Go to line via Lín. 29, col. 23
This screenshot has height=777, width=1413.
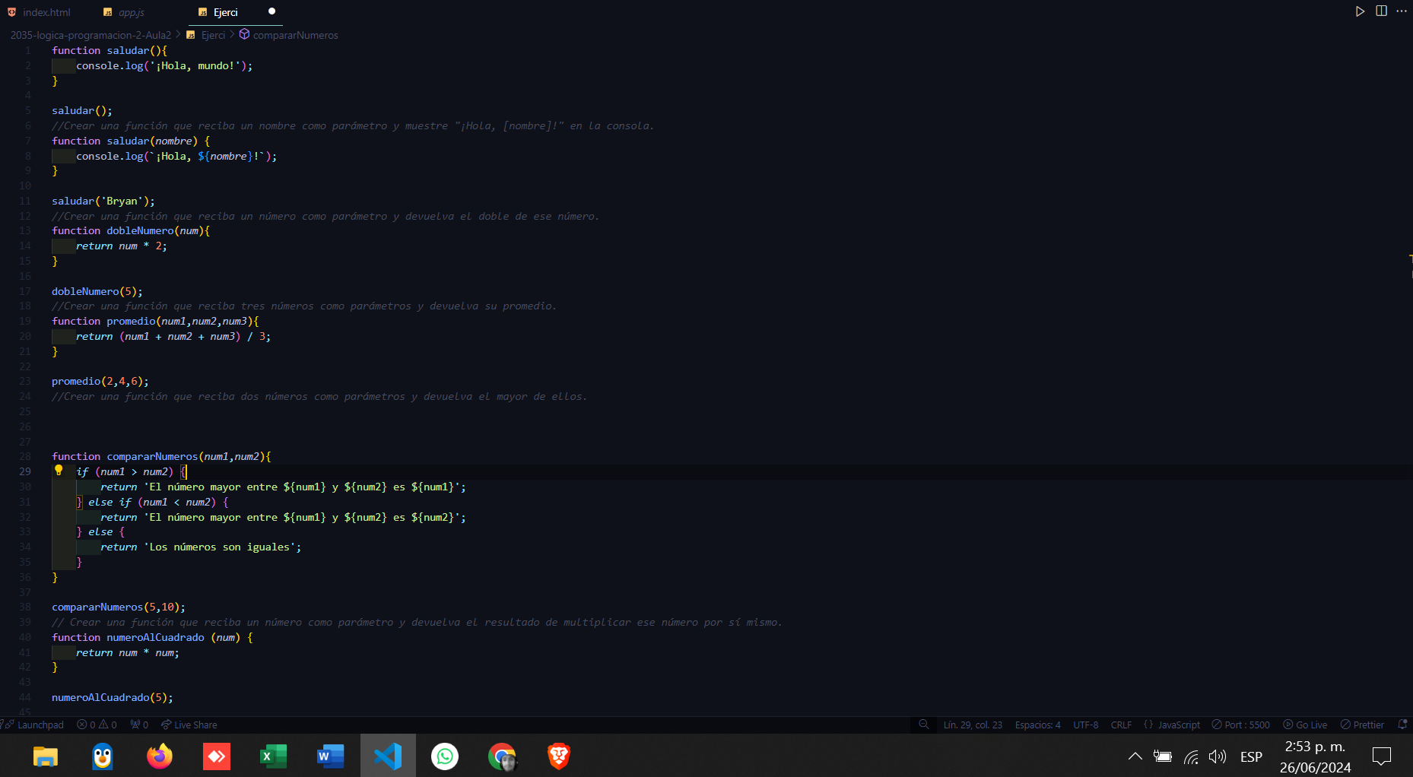(x=973, y=725)
